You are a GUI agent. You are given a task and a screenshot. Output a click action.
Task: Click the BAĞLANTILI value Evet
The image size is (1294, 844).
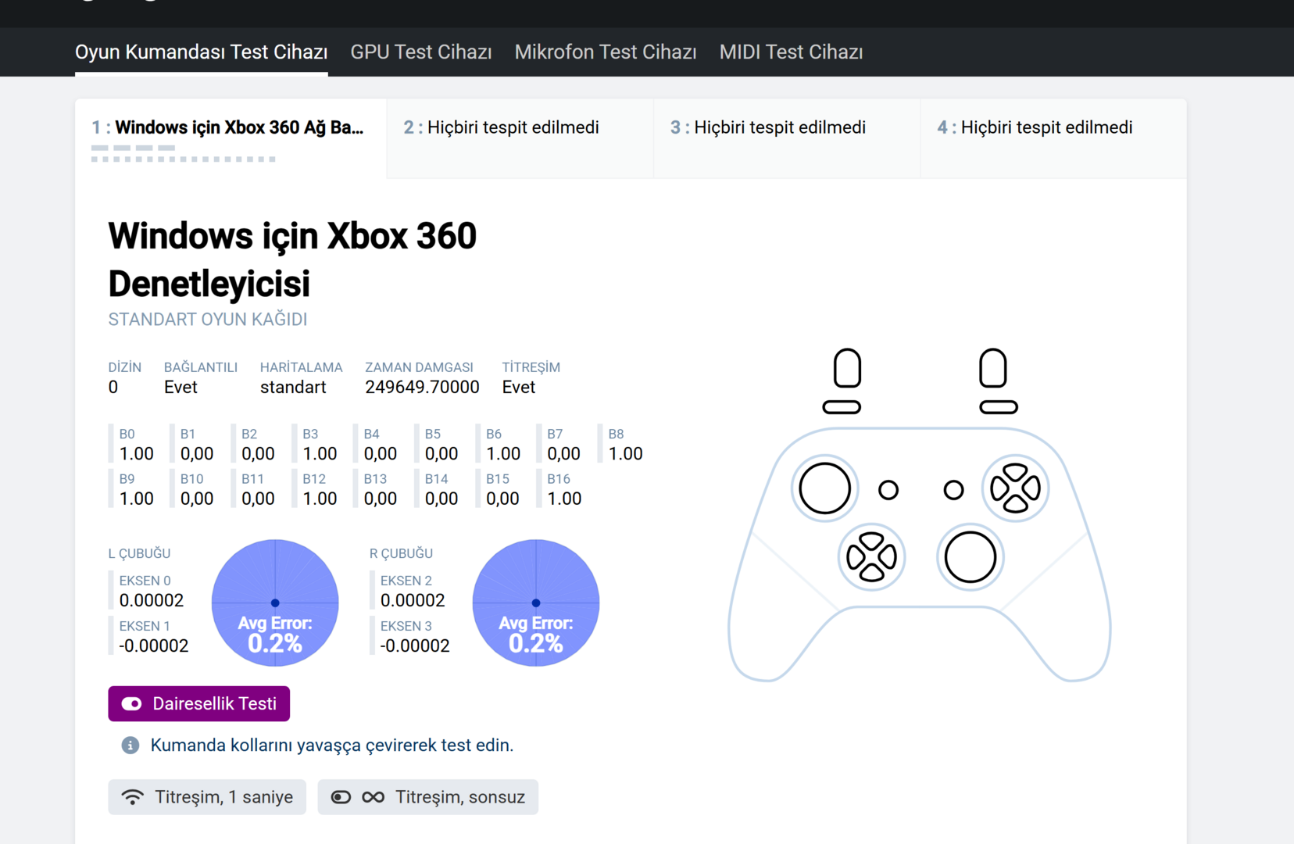pyautogui.click(x=181, y=387)
